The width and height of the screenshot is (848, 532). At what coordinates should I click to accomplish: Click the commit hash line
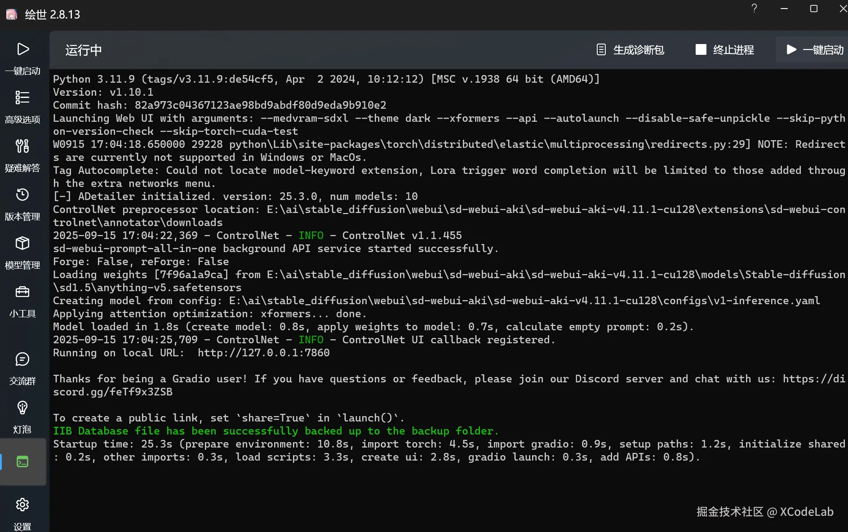pos(220,105)
